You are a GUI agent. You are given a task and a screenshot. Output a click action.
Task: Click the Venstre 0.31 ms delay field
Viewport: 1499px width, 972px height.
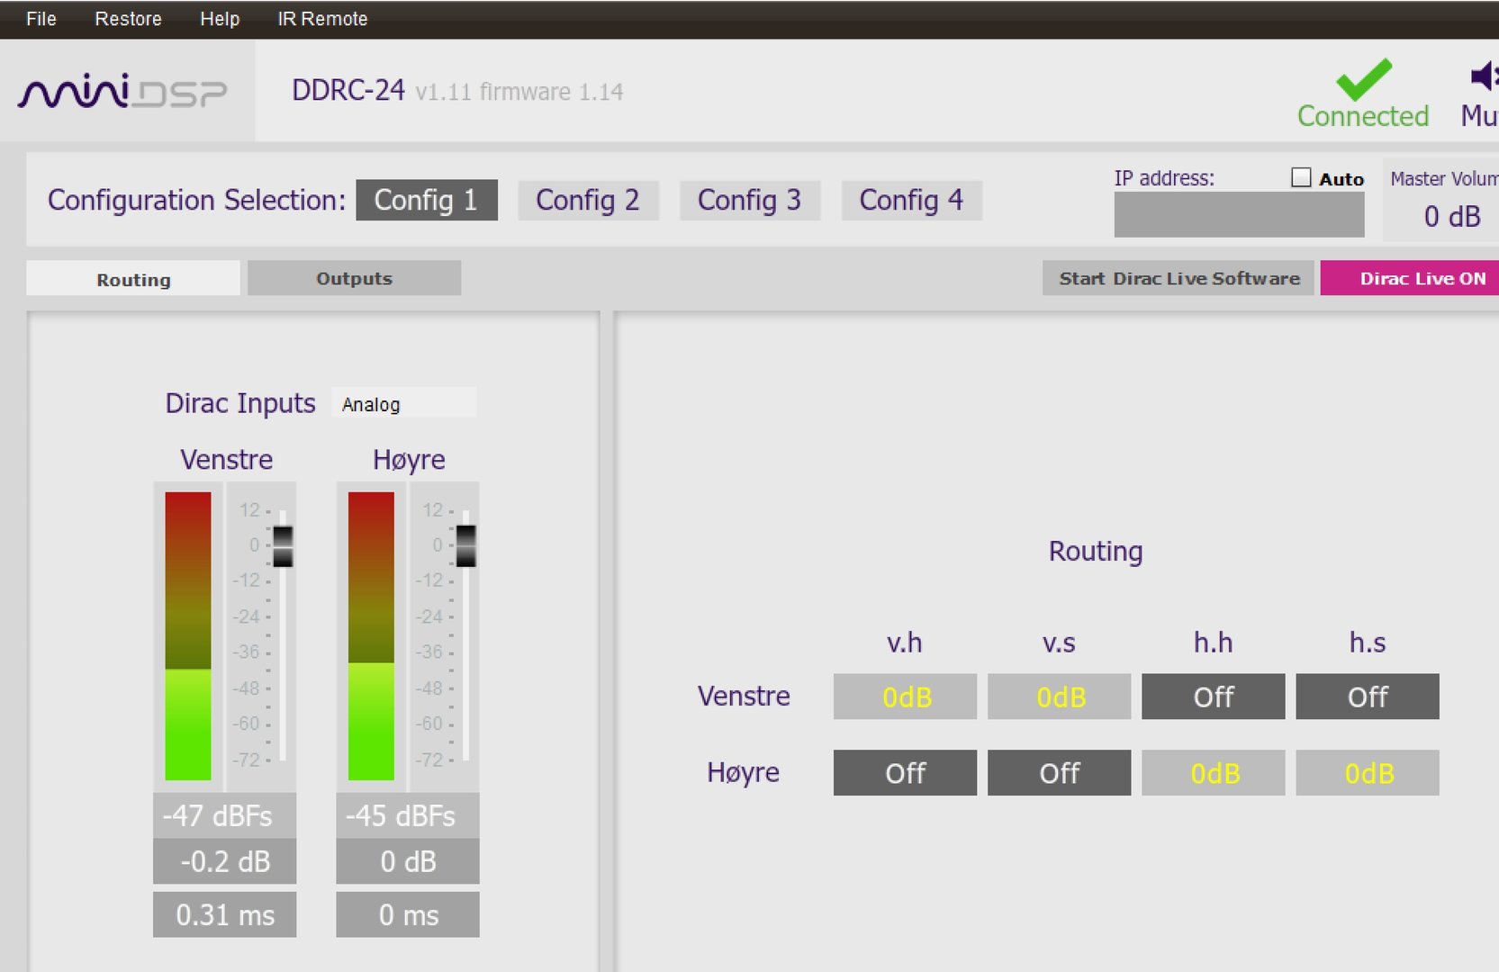coord(224,914)
